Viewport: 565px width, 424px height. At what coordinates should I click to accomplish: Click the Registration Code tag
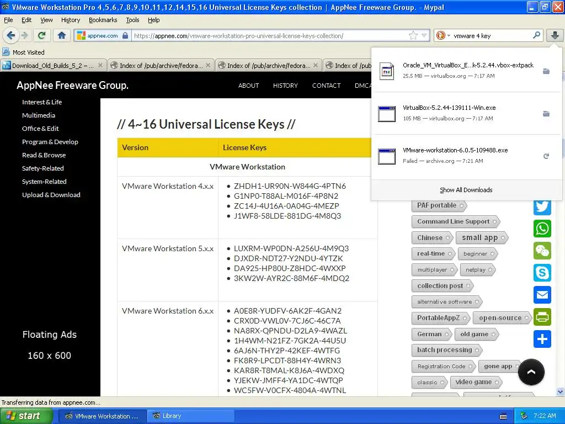pos(444,367)
